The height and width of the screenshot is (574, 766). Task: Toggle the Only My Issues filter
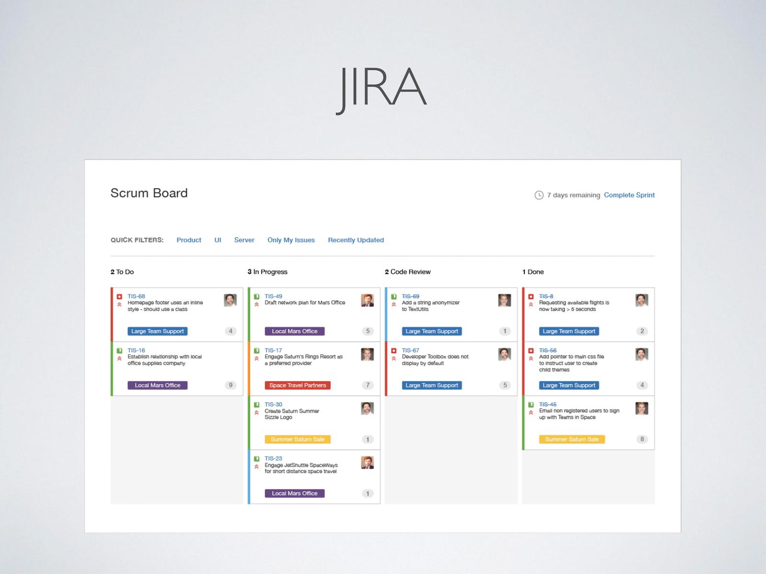point(291,240)
